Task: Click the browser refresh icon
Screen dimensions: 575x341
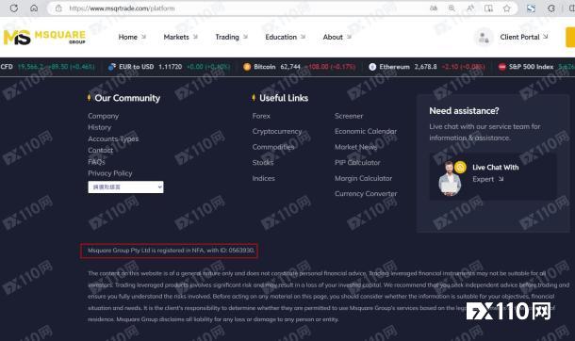Action: [x=14, y=8]
